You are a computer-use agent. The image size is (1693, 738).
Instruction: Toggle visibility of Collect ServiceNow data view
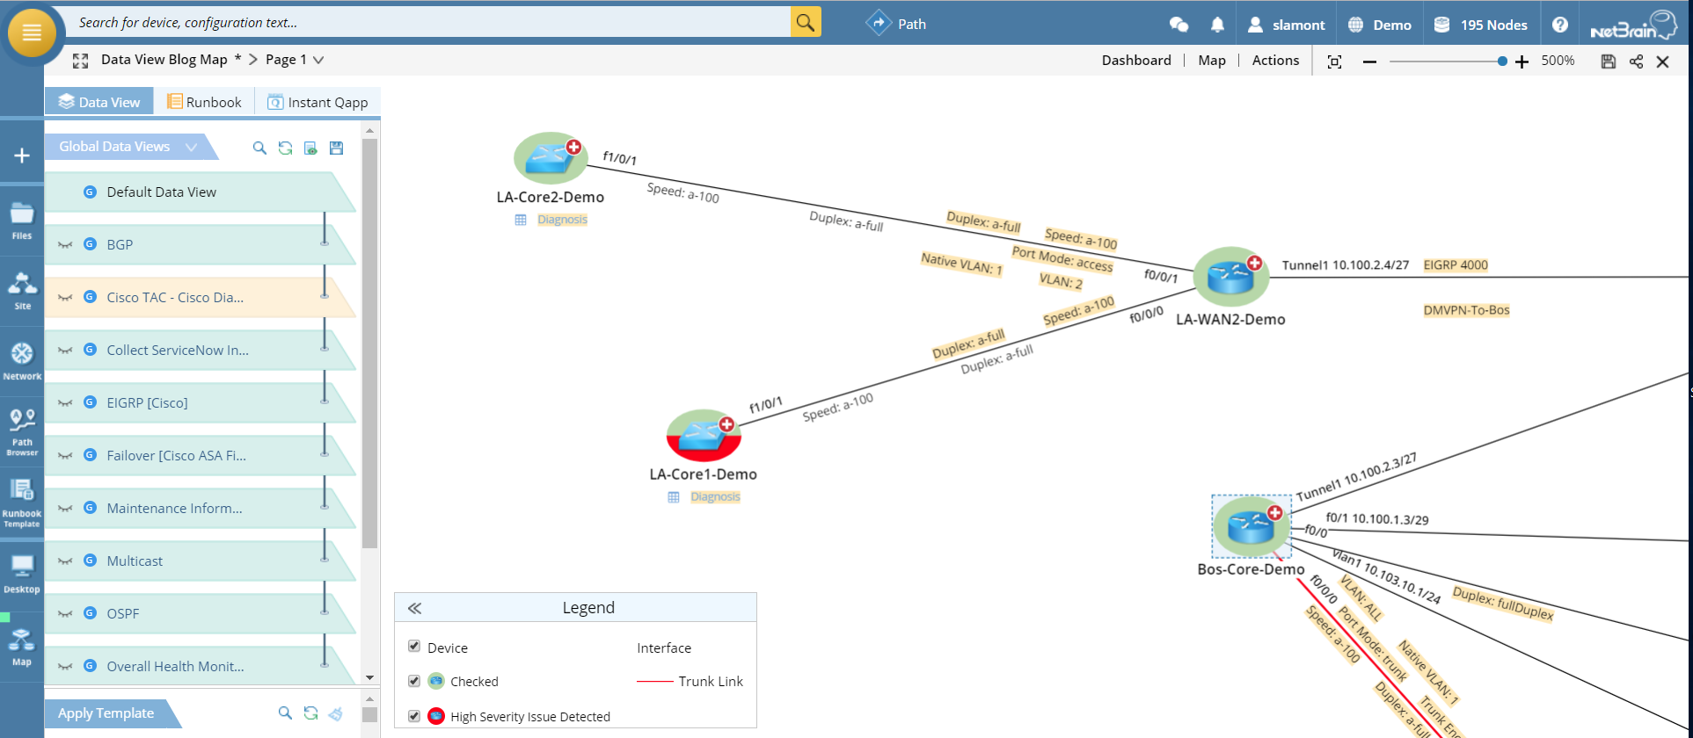tap(65, 351)
